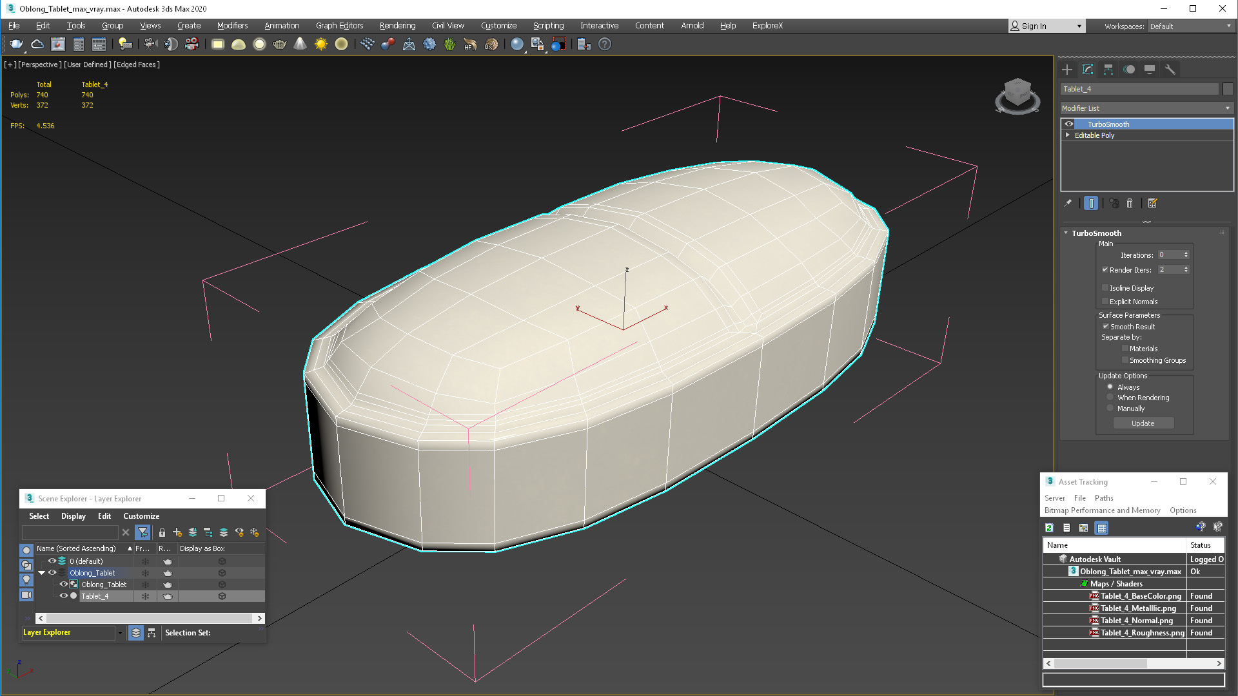Select the TurboSmooth modifier in stack
Image resolution: width=1238 pixels, height=696 pixels.
(x=1110, y=123)
